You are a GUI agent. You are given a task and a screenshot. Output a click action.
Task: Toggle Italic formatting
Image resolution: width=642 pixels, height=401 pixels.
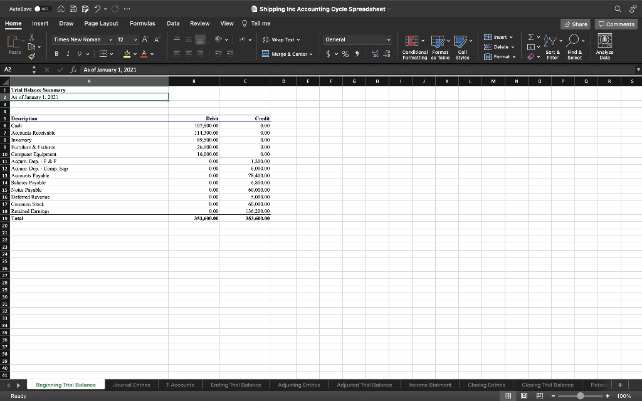68,54
